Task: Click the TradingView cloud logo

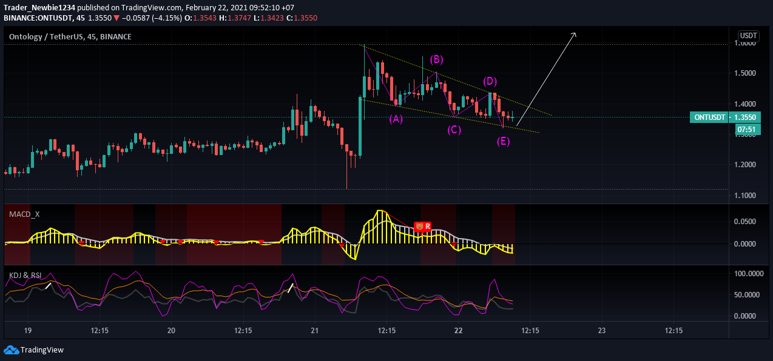Action: pyautogui.click(x=11, y=349)
